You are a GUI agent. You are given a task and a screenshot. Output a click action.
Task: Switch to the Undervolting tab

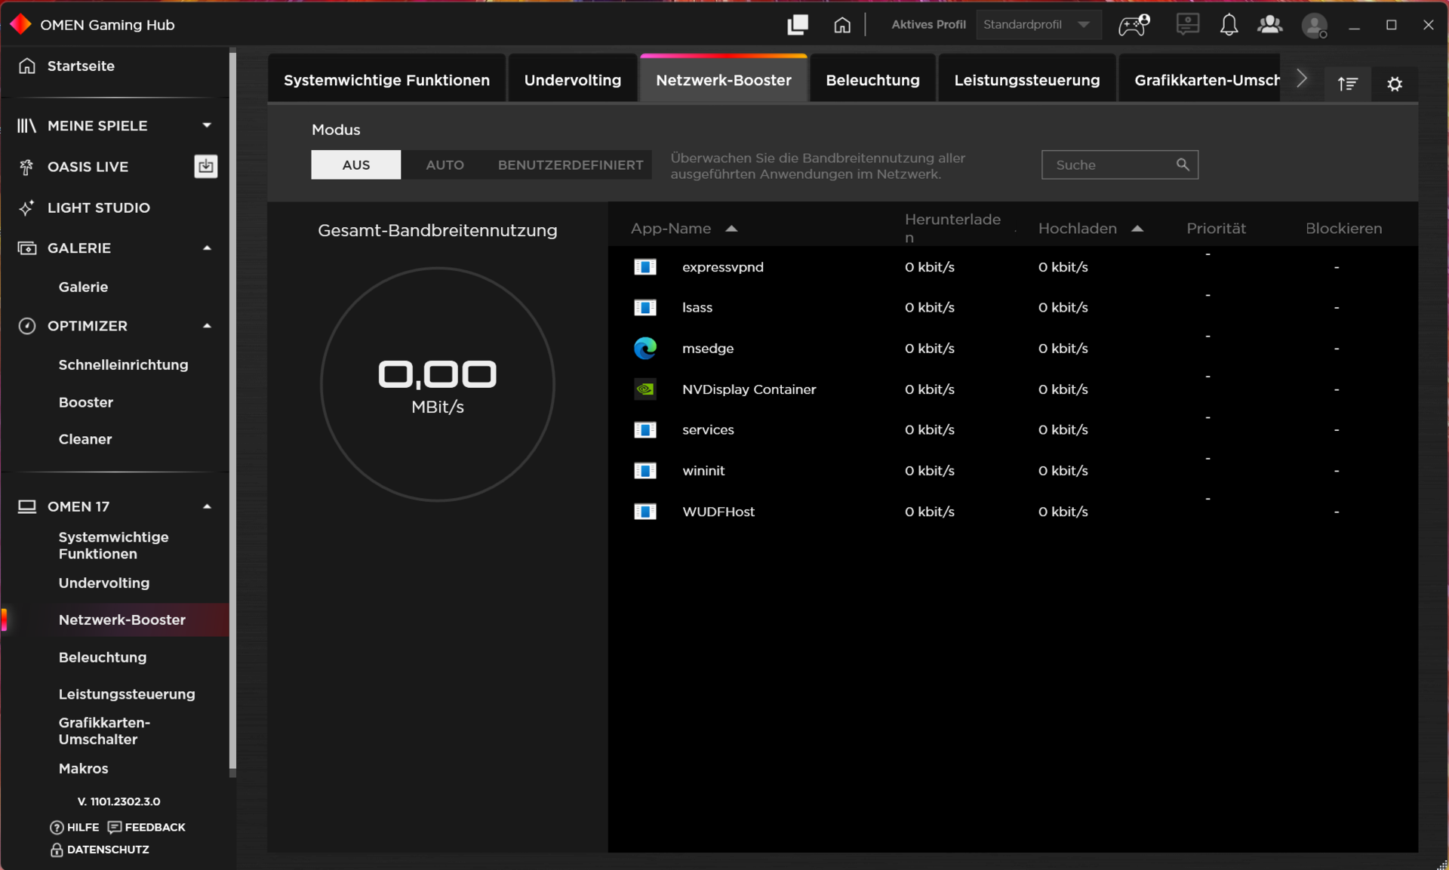pyautogui.click(x=572, y=80)
